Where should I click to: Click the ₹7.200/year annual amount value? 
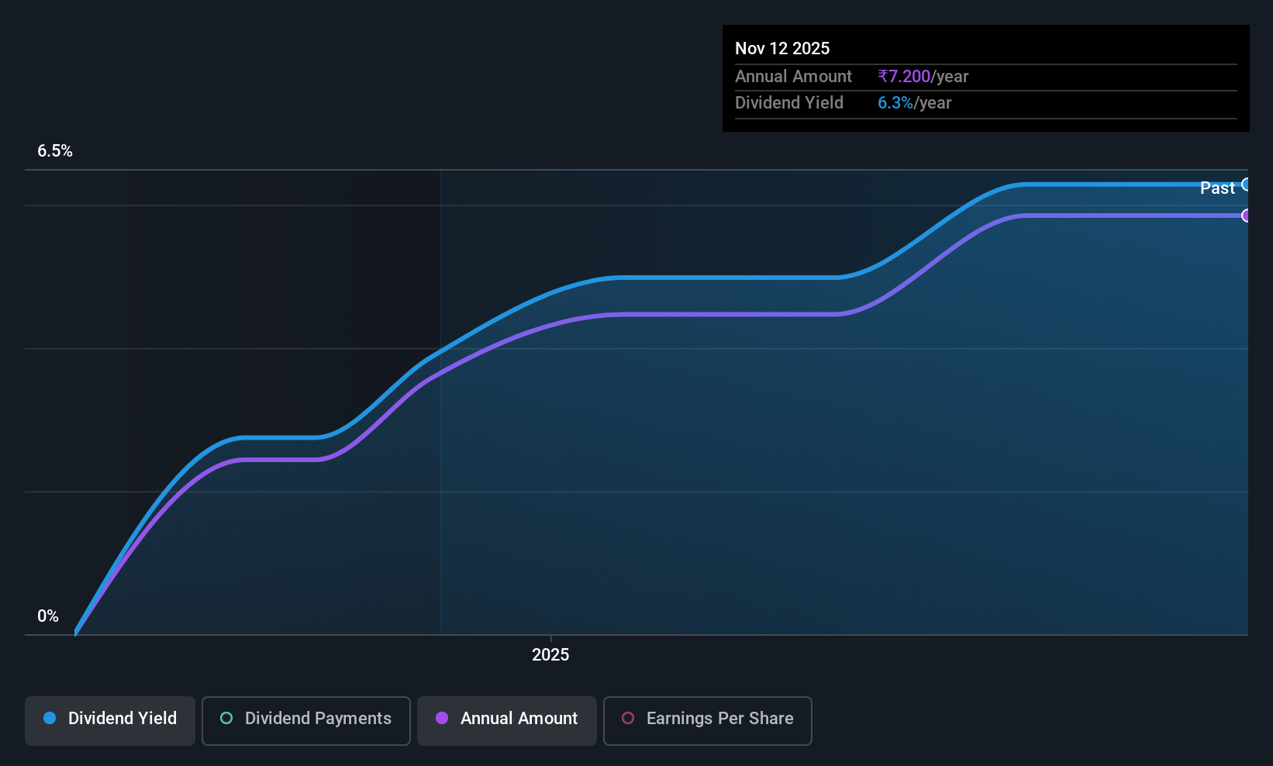pos(923,76)
